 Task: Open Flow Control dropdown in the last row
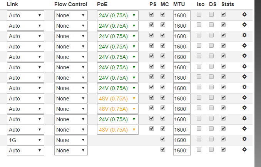coord(71,150)
